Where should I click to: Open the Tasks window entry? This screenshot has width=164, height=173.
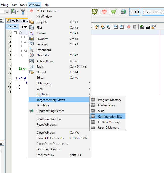pyautogui.click(x=60, y=67)
